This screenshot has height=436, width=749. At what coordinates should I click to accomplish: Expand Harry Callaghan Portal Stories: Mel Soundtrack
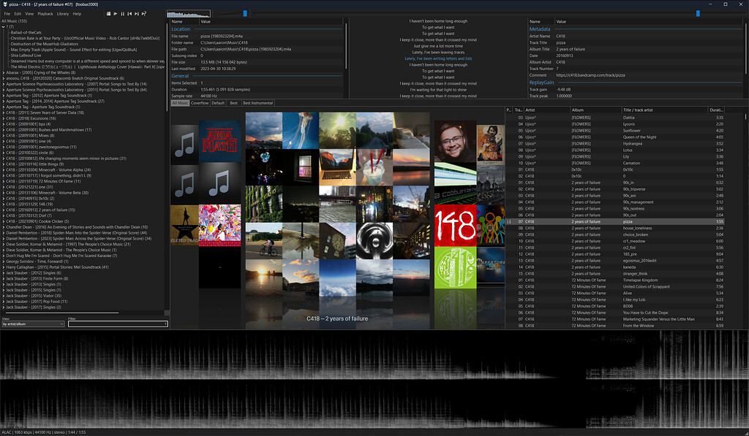point(4,267)
